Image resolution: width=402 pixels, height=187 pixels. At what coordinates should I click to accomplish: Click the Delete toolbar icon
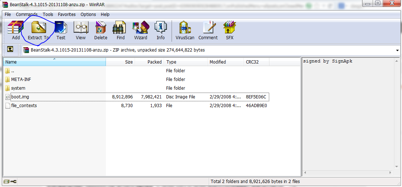[x=101, y=28]
